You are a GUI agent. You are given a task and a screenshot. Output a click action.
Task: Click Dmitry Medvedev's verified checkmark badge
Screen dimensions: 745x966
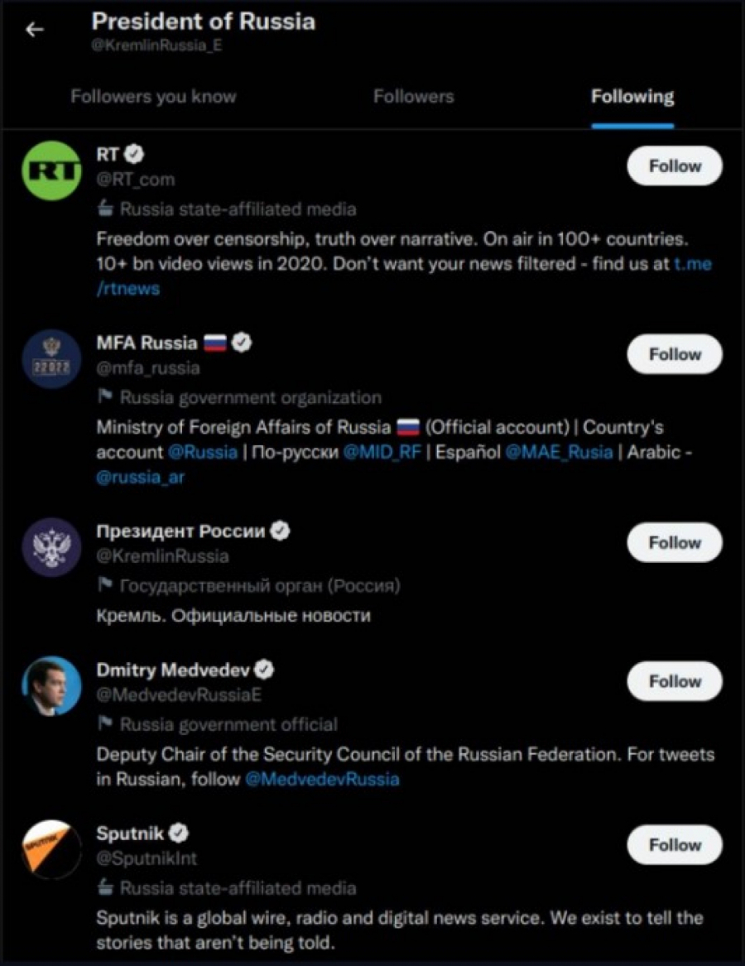point(264,670)
